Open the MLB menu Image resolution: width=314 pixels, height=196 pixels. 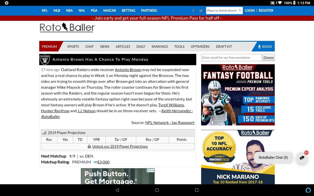coord(57,11)
